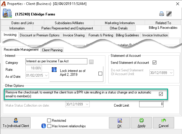This screenshot has width=182, height=134.
Task: Uncheck Send Statement of Account
Action: pos(154,62)
